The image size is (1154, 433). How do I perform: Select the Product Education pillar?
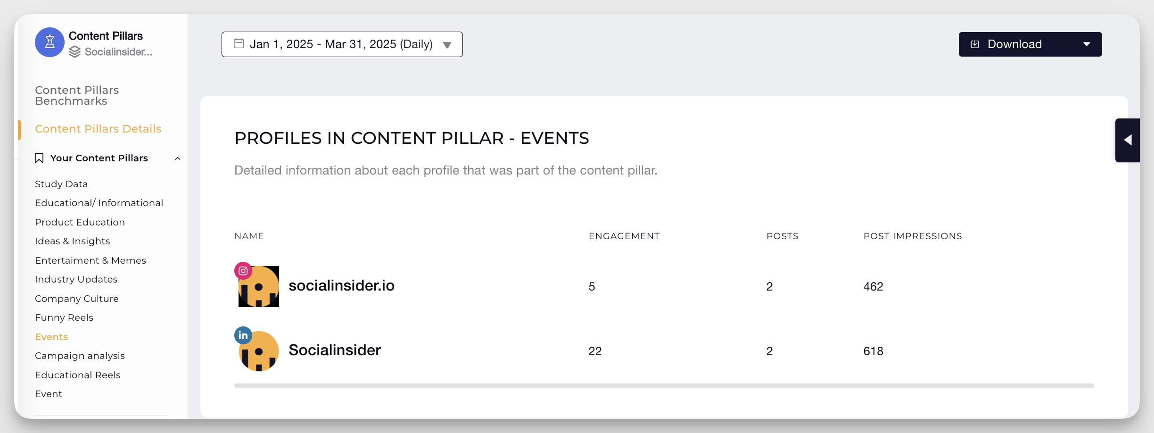tap(80, 222)
